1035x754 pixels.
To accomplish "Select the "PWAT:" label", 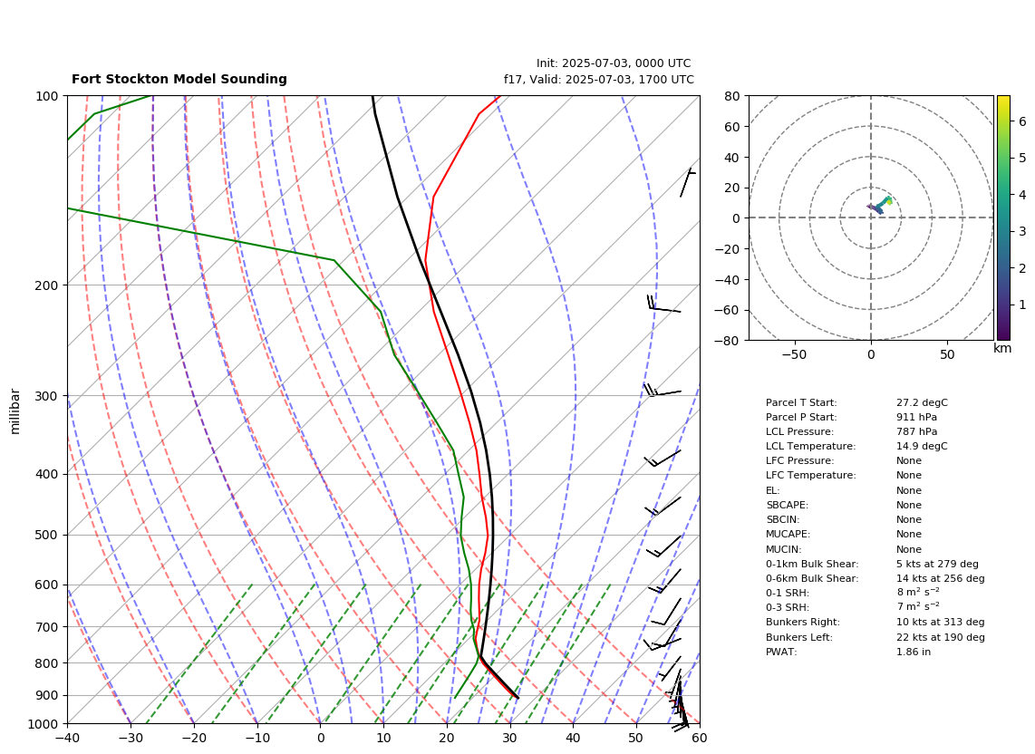I will pos(781,652).
